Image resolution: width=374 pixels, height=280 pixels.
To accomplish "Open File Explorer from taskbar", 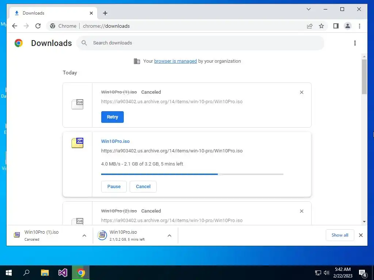I will tap(45, 273).
